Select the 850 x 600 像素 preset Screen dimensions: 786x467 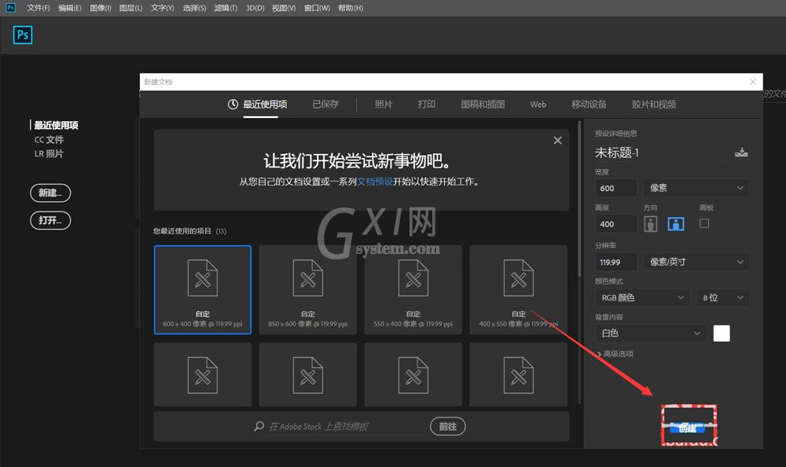[308, 289]
